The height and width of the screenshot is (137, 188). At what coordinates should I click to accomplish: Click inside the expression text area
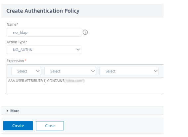pos(85,86)
